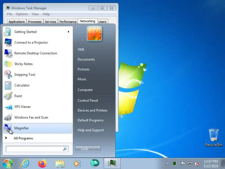Show hidden tray icons arrow
Viewport: 225px width, 169px height.
click(x=168, y=164)
